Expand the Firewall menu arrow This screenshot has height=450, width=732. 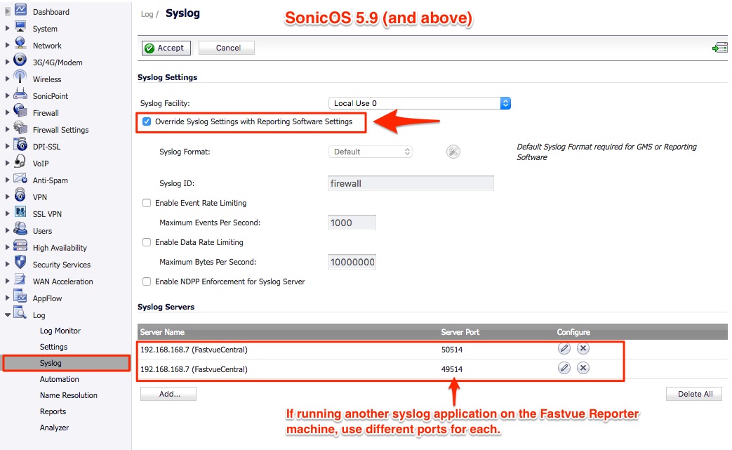tap(8, 112)
